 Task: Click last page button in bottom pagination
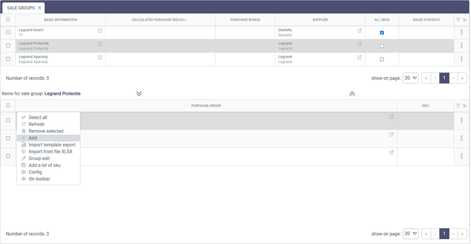click(x=462, y=234)
